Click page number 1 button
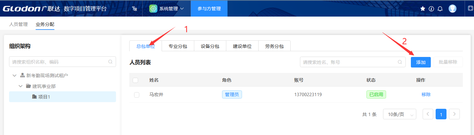 click(441, 114)
